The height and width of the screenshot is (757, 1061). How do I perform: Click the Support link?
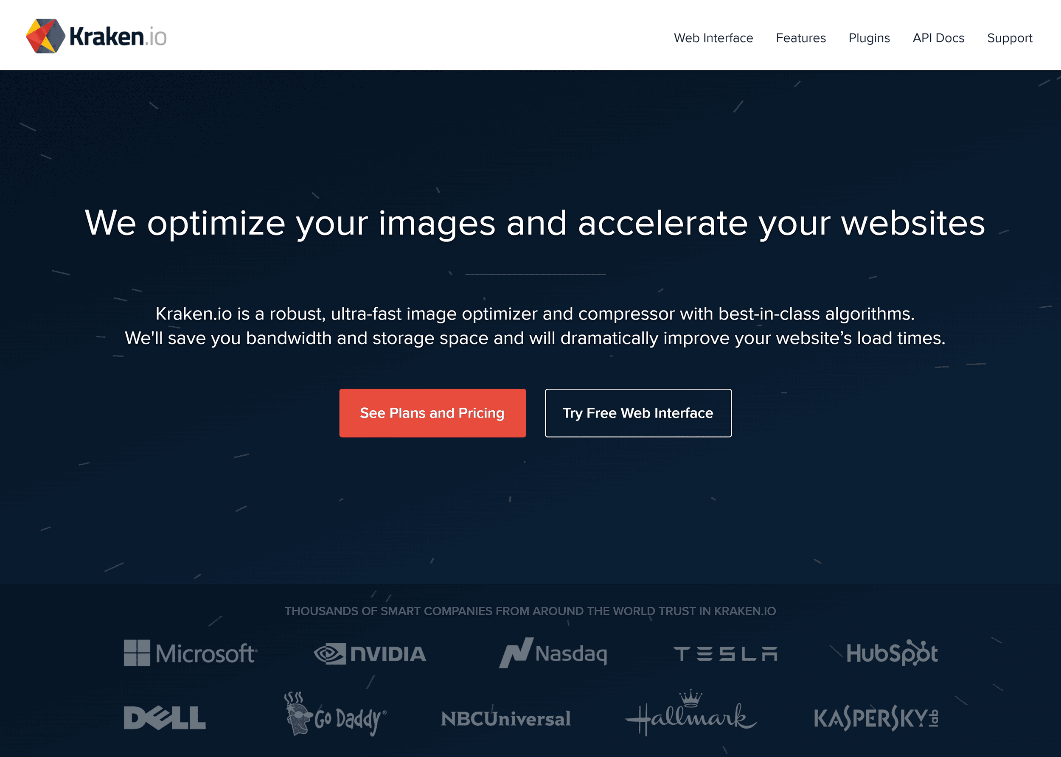1008,38
